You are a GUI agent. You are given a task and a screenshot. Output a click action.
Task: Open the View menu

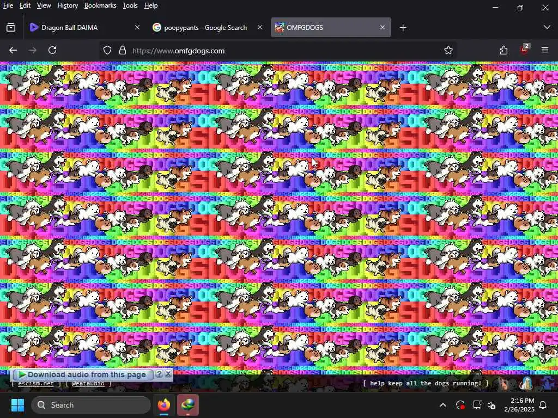click(x=44, y=5)
